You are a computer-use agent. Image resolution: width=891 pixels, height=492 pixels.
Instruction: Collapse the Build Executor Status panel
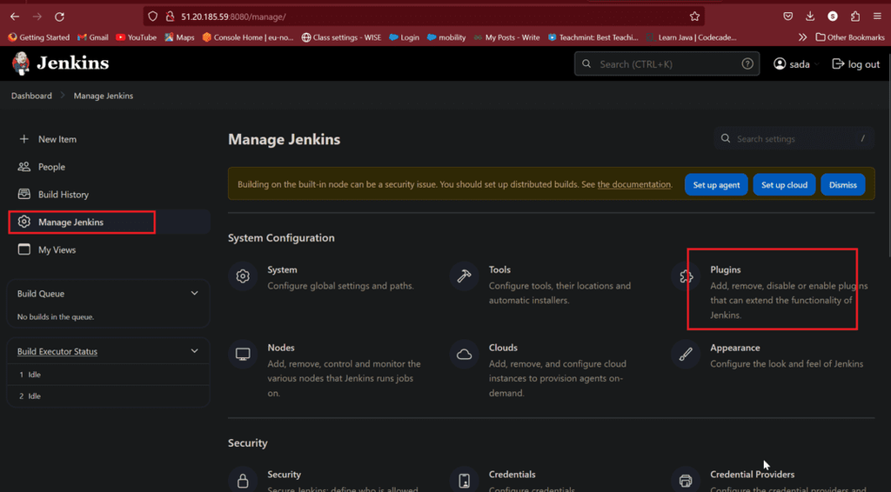(194, 351)
